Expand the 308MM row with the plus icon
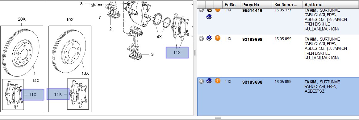This screenshot has width=359, height=120. click(x=201, y=38)
